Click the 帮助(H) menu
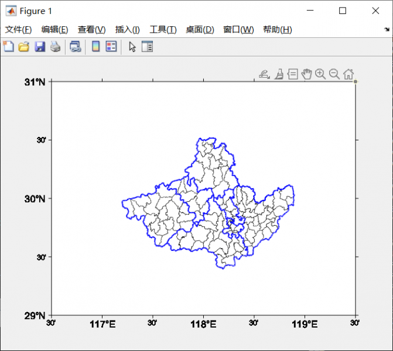This screenshot has width=393, height=351. (278, 30)
